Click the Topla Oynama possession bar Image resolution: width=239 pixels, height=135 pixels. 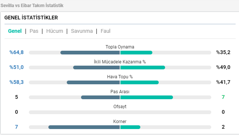[120, 53]
